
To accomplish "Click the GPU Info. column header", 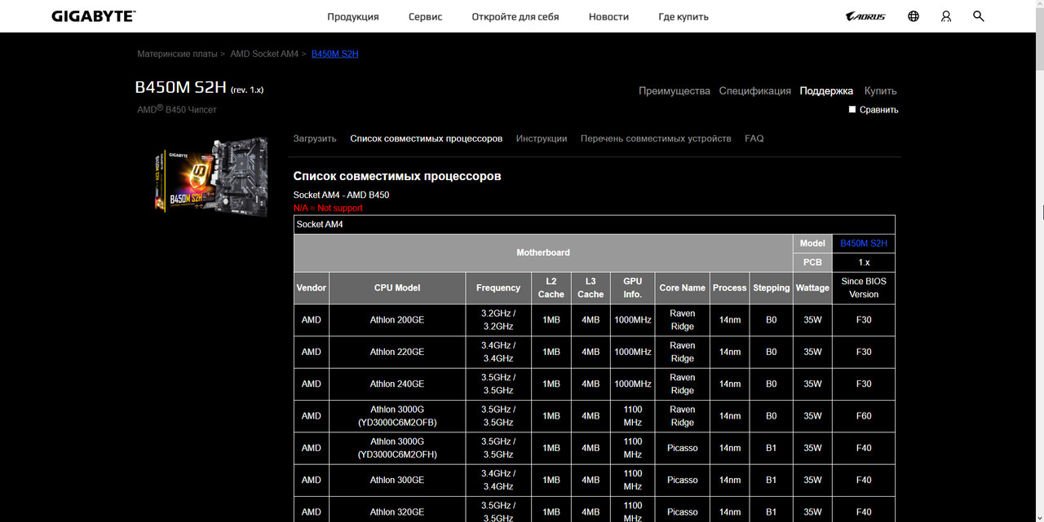I will 633,287.
